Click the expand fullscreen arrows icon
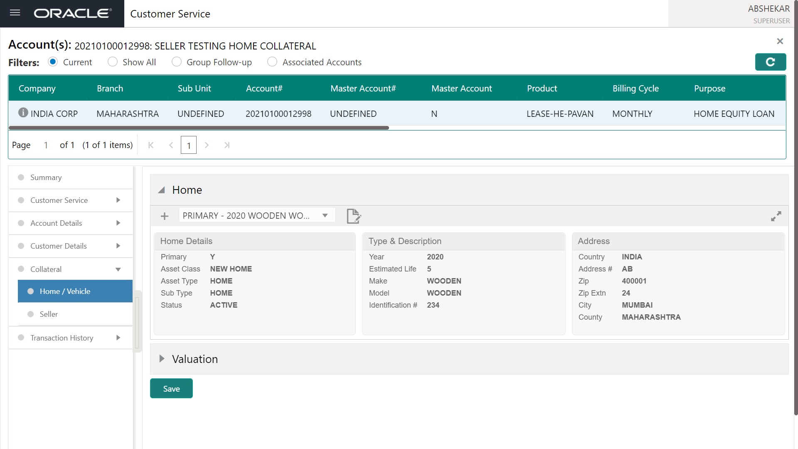Image resolution: width=798 pixels, height=449 pixels. pyautogui.click(x=776, y=216)
